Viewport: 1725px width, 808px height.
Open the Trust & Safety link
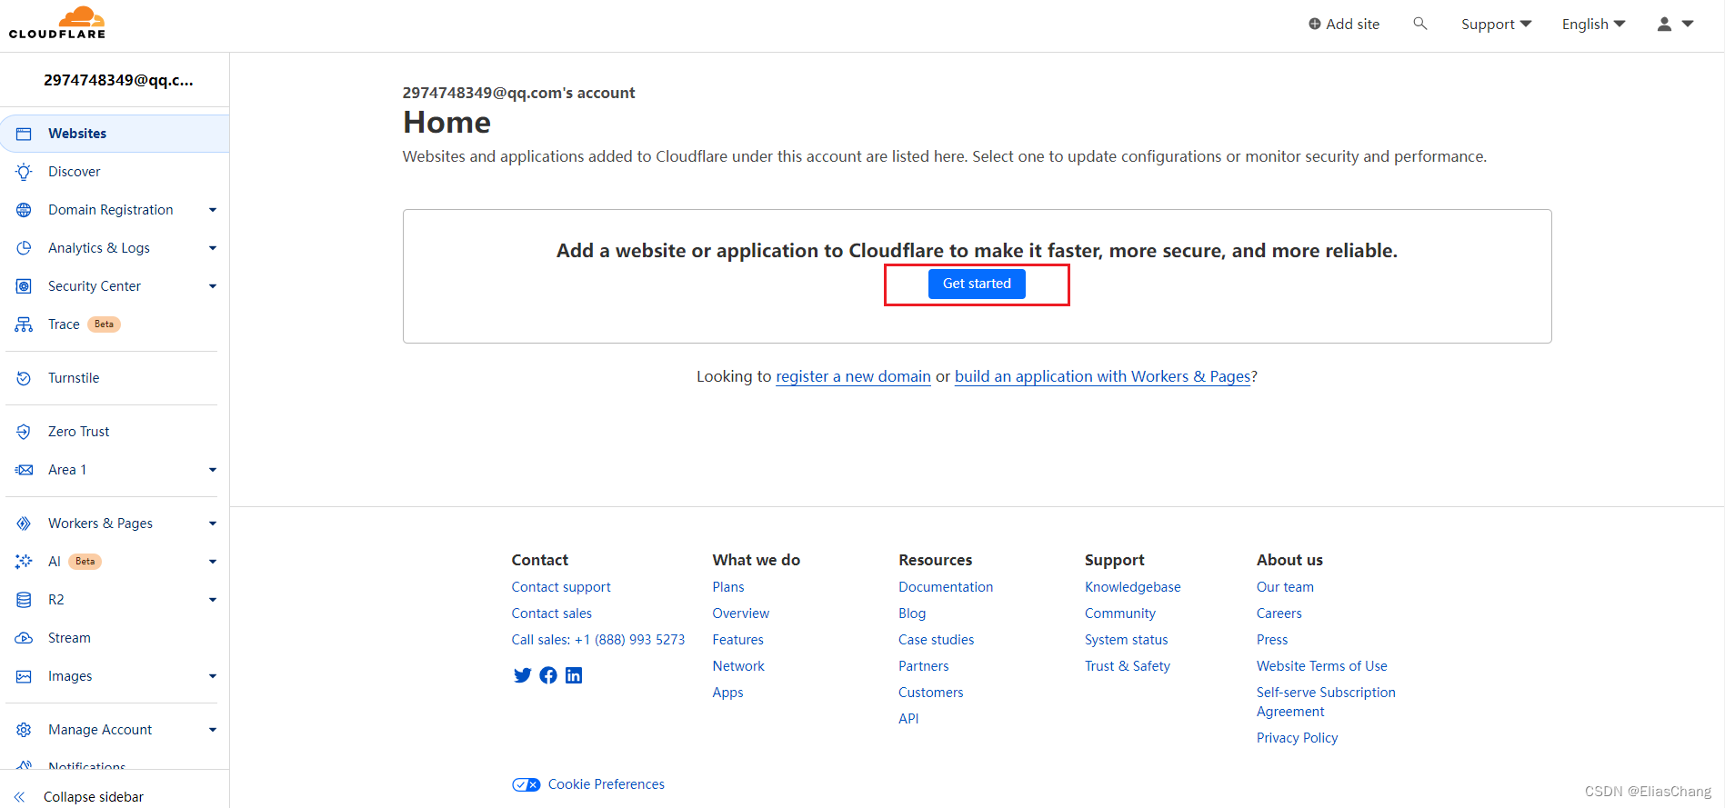click(x=1127, y=666)
